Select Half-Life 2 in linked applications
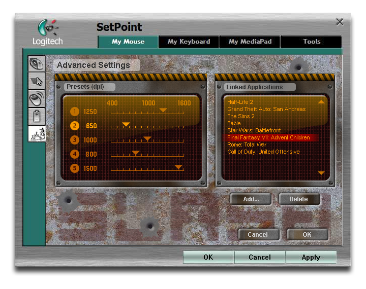The height and width of the screenshot is (289, 366). 240,102
